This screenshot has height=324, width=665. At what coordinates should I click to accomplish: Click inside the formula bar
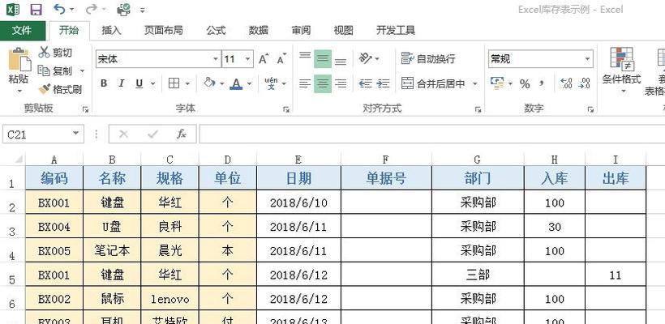[x=431, y=134]
